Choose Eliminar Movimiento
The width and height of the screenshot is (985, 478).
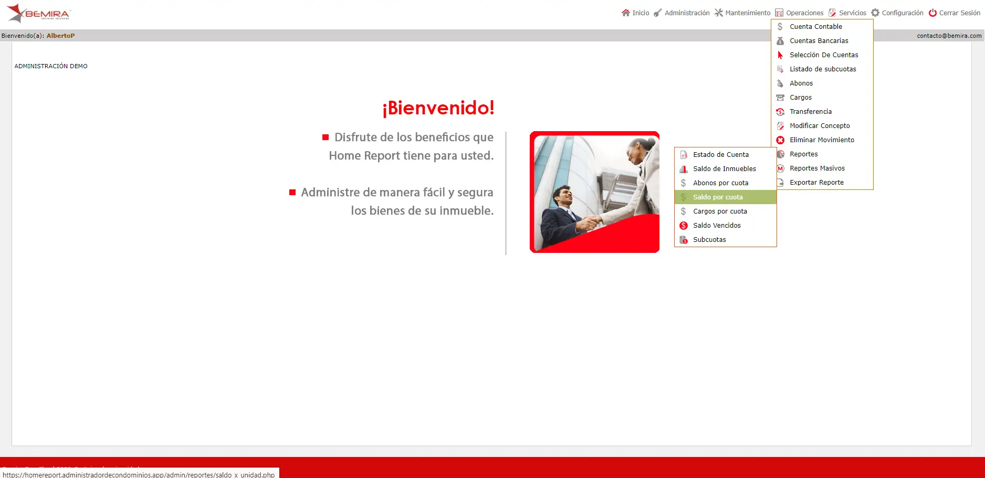coord(822,140)
